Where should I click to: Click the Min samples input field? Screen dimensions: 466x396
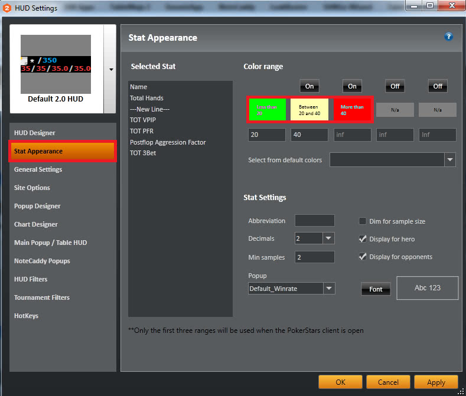314,257
